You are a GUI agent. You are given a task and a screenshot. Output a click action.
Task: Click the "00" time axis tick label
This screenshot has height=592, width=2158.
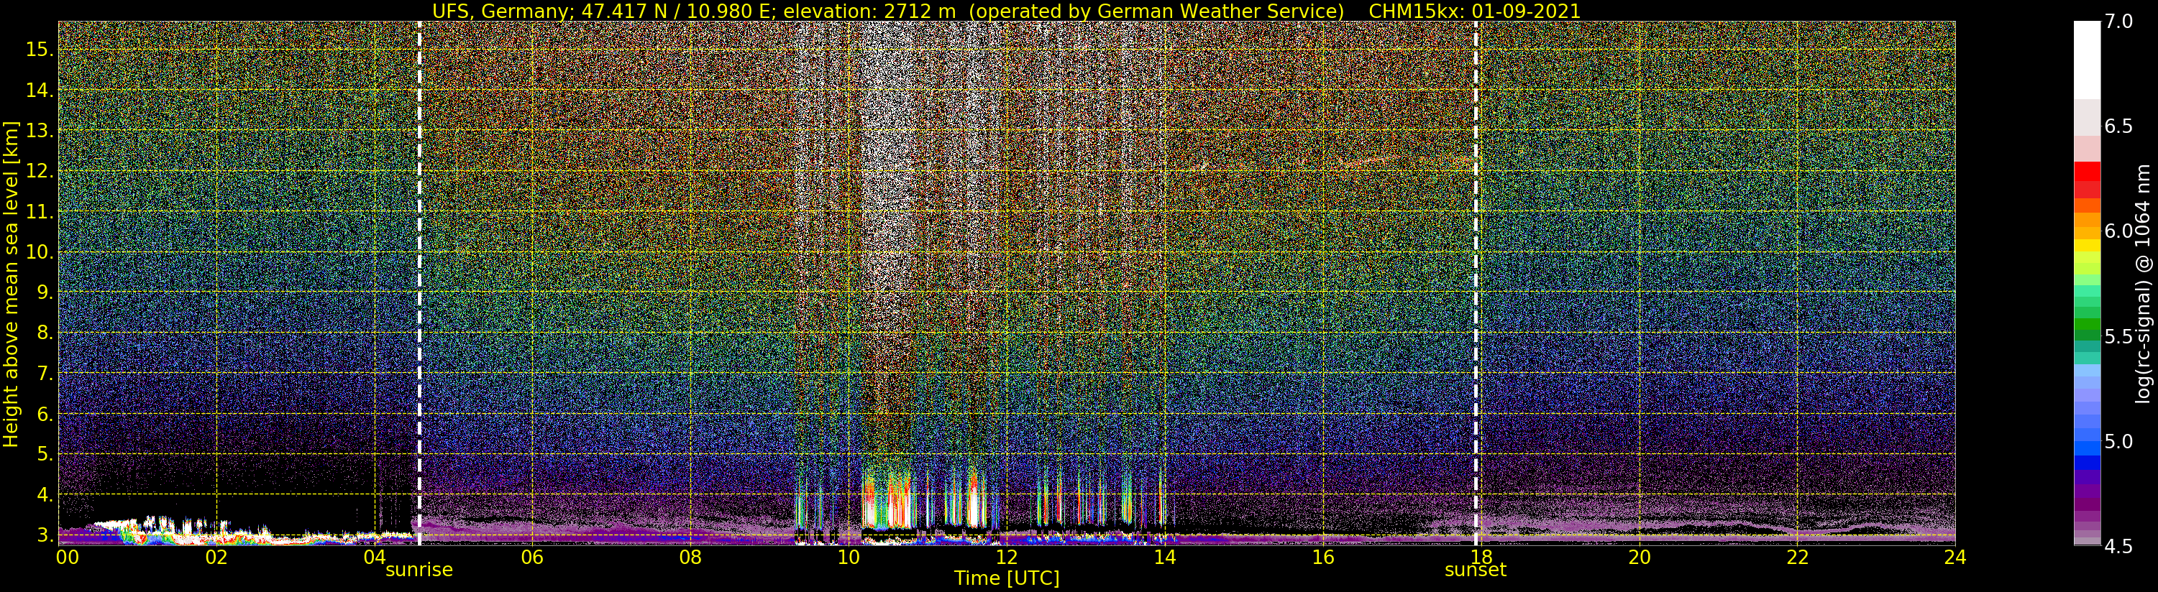pos(66,558)
